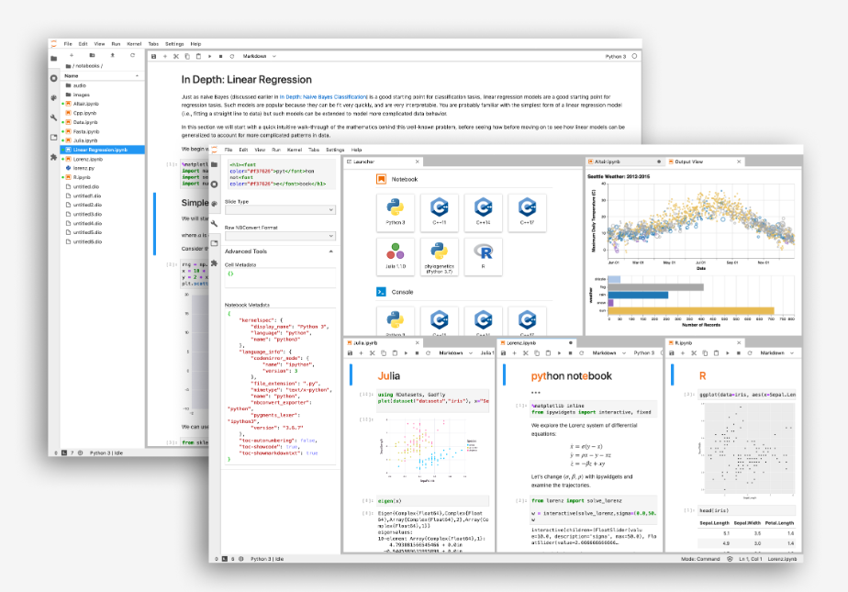Open the Tabs panel icon in back window sidebar
Image resolution: width=848 pixels, height=592 pixels.
coord(53,138)
